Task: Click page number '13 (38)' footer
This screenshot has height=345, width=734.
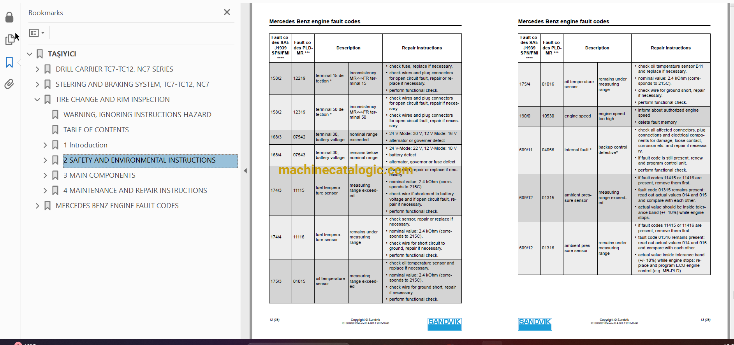Action: [705, 320]
